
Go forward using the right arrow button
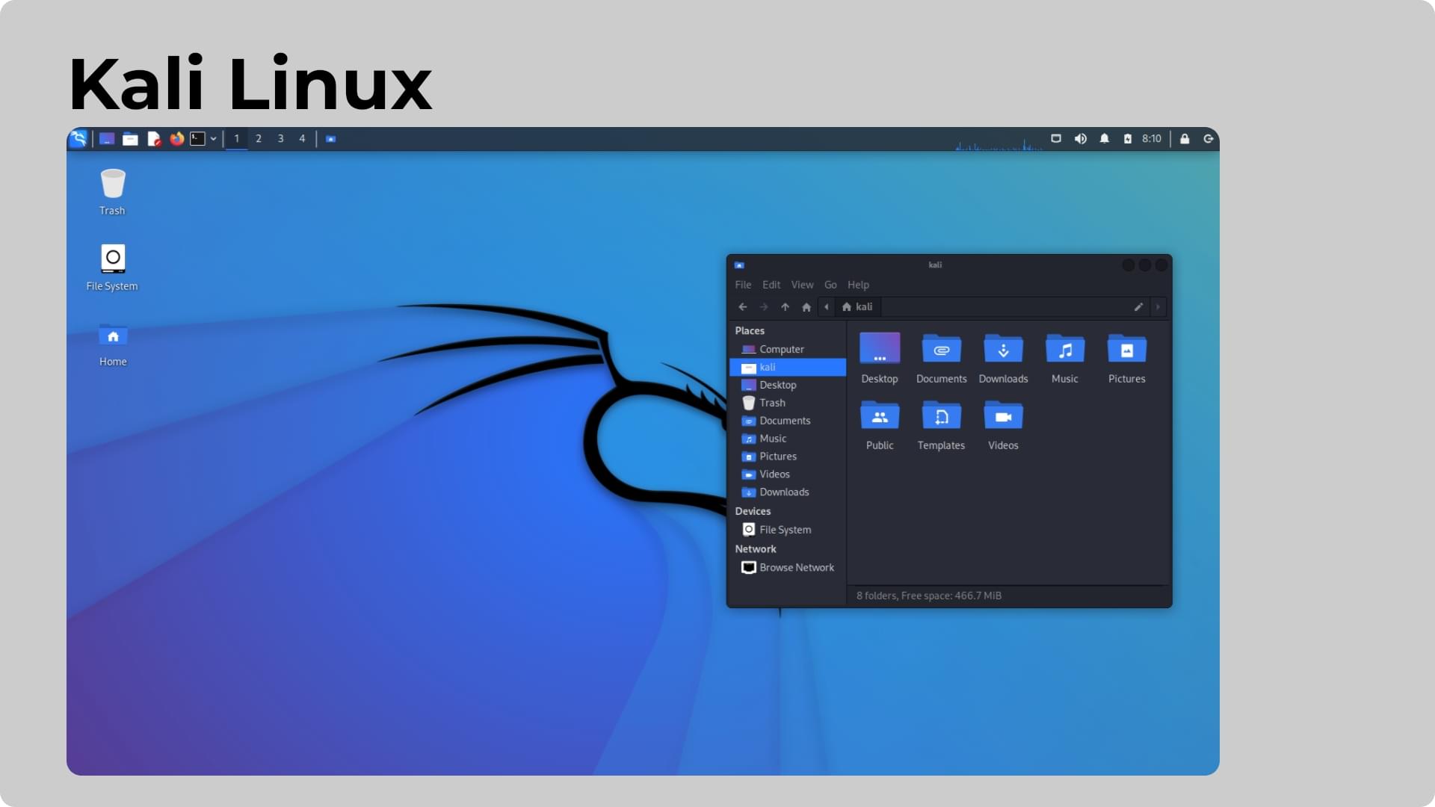pyautogui.click(x=764, y=307)
